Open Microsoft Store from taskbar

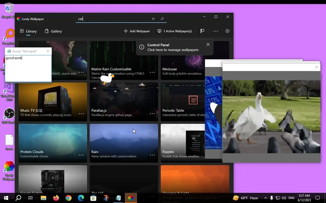point(93,198)
